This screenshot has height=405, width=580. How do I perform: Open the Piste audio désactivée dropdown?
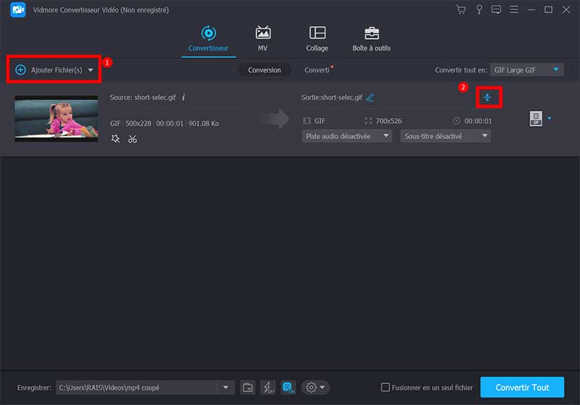[x=347, y=136]
